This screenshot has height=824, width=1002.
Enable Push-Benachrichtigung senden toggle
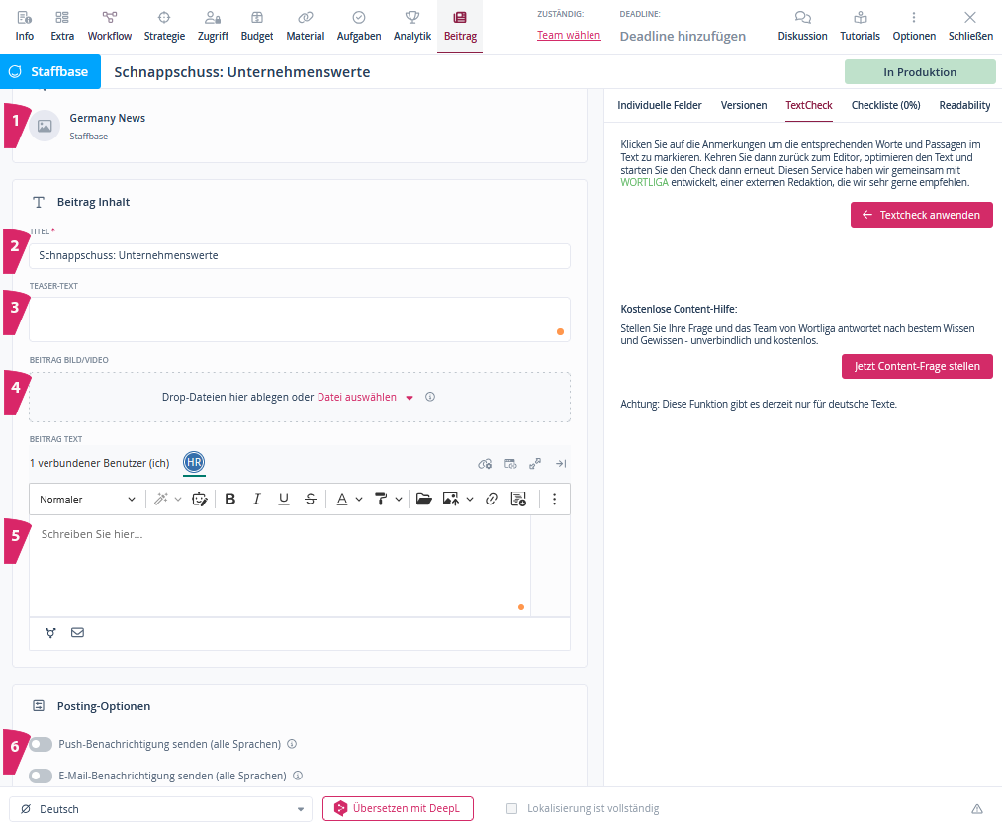coord(41,744)
